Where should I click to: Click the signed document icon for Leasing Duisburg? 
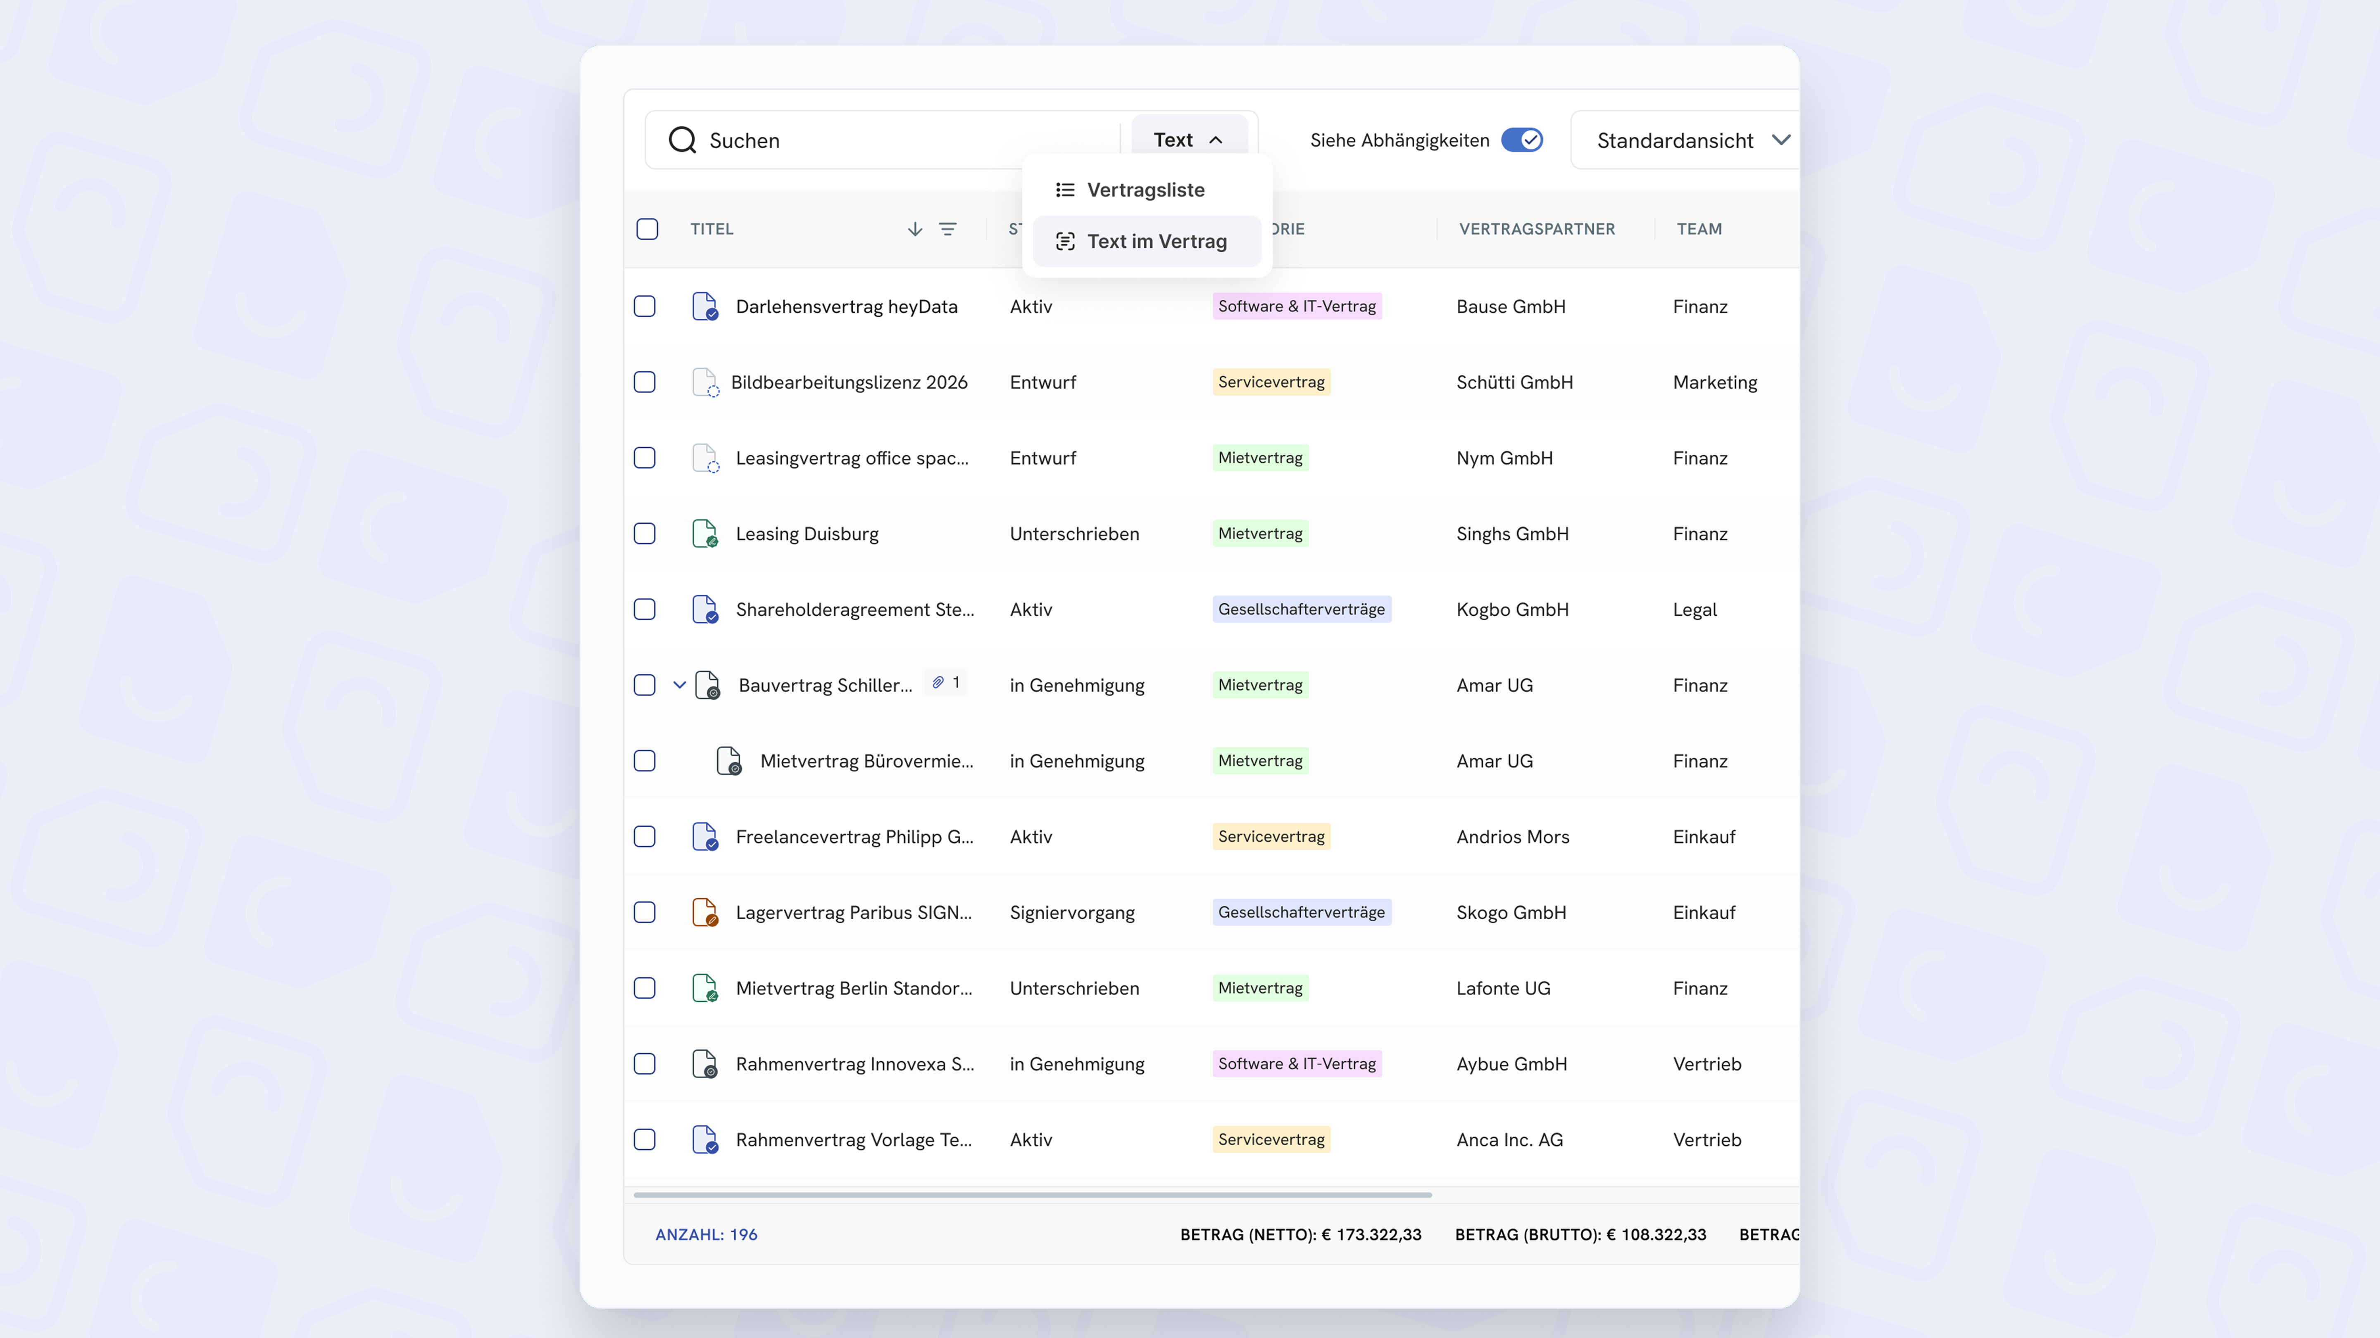coord(705,534)
